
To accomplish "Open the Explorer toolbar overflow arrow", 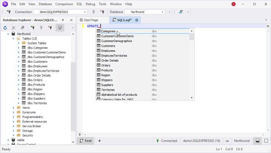I will tap(72, 28).
